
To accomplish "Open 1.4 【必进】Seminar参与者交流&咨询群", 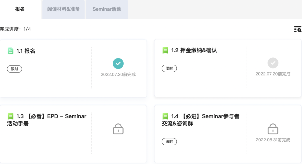I will pyautogui.click(x=200, y=120).
